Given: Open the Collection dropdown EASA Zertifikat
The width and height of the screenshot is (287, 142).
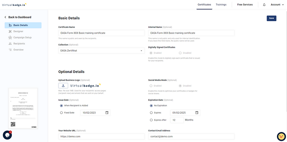Looking at the screenshot, I should pyautogui.click(x=102, y=51).
